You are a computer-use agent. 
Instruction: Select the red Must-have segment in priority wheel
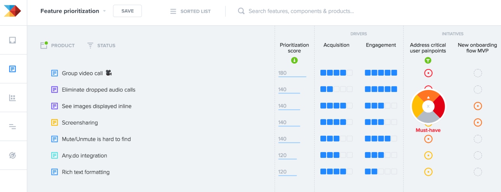(439, 107)
